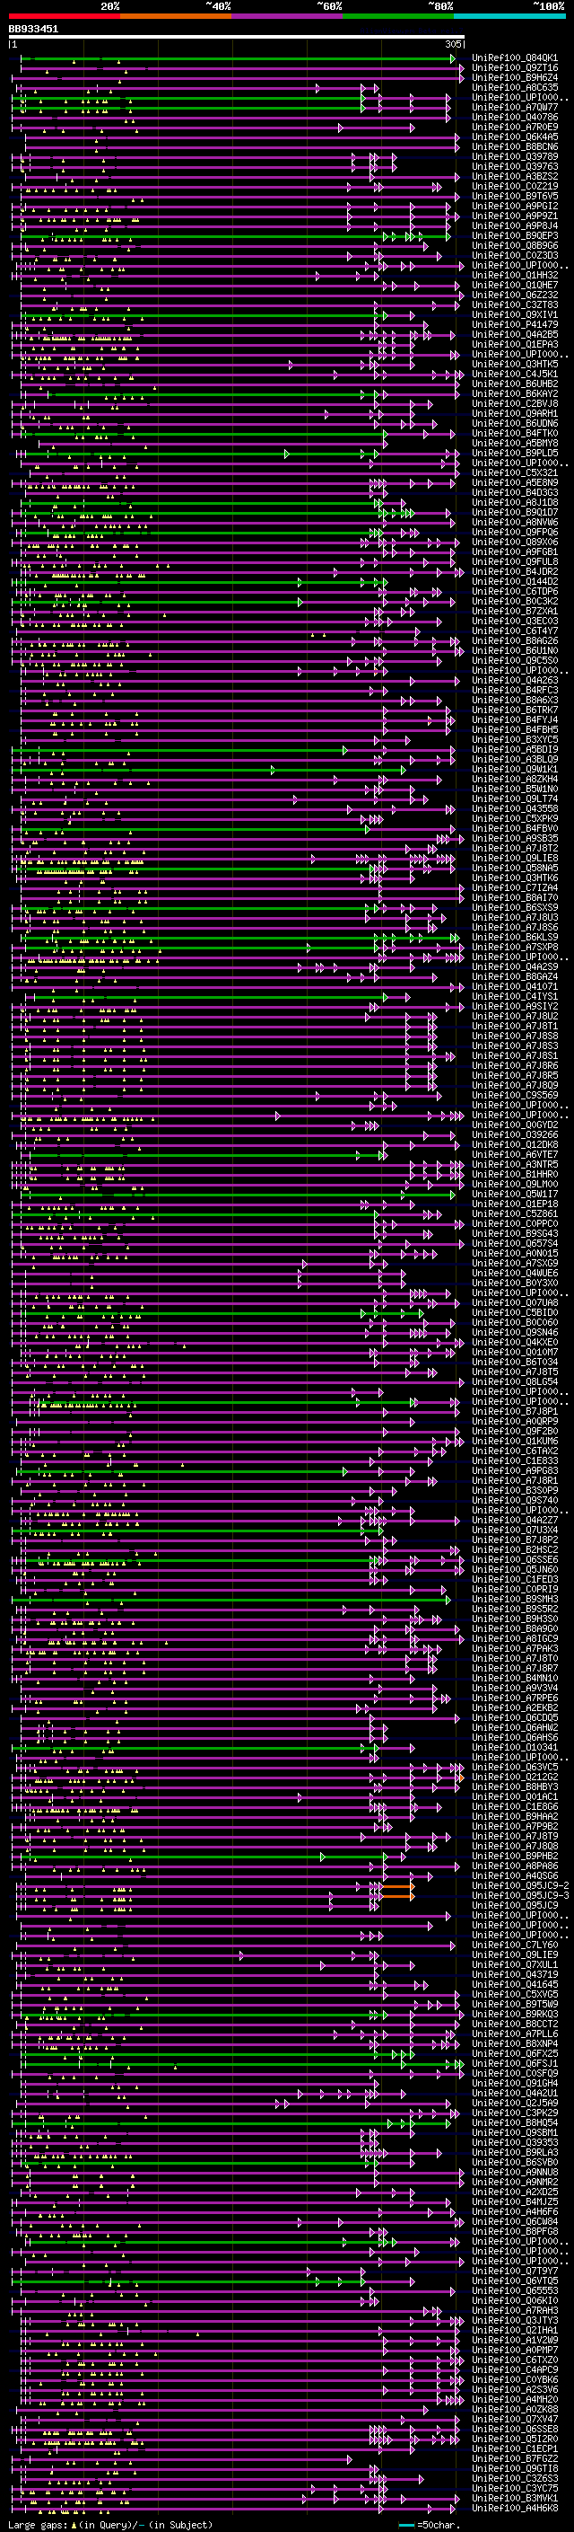Select the UniRef100_A9NNU8 row label
Screen dimensions: 574x2532
point(515,2172)
